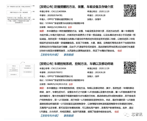The image size is (147, 121).
Task: Open title 防撞提醒的方法、装置、车载设备及存储介质
Action: click(84, 7)
